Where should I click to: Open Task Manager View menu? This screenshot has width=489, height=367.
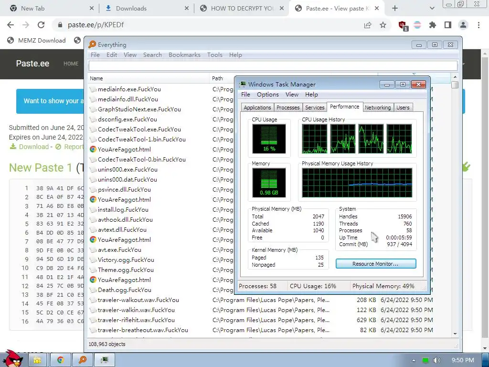(292, 95)
